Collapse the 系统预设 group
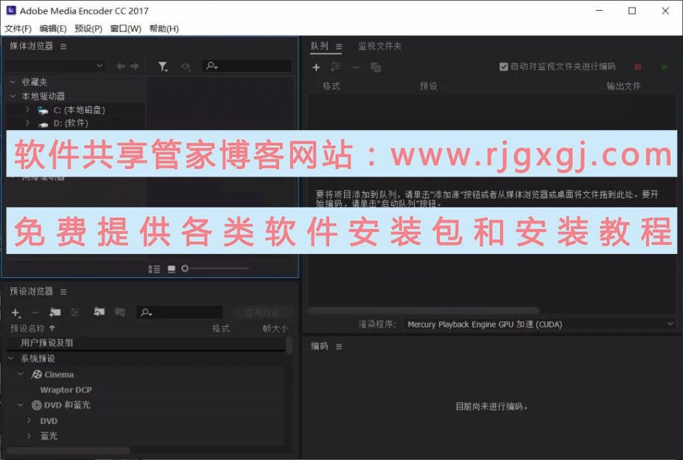 point(11,358)
